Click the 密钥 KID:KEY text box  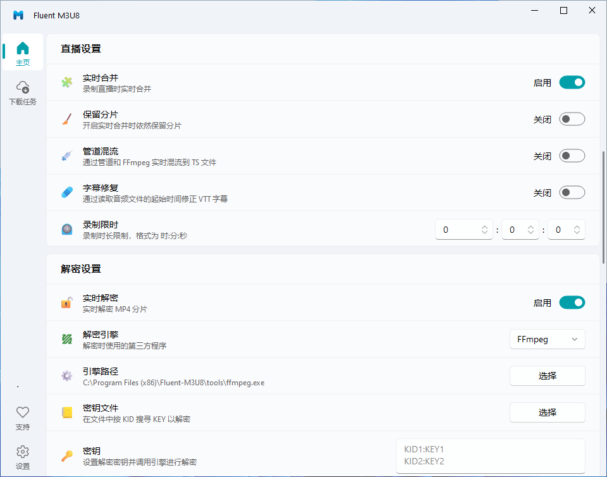tap(490, 455)
